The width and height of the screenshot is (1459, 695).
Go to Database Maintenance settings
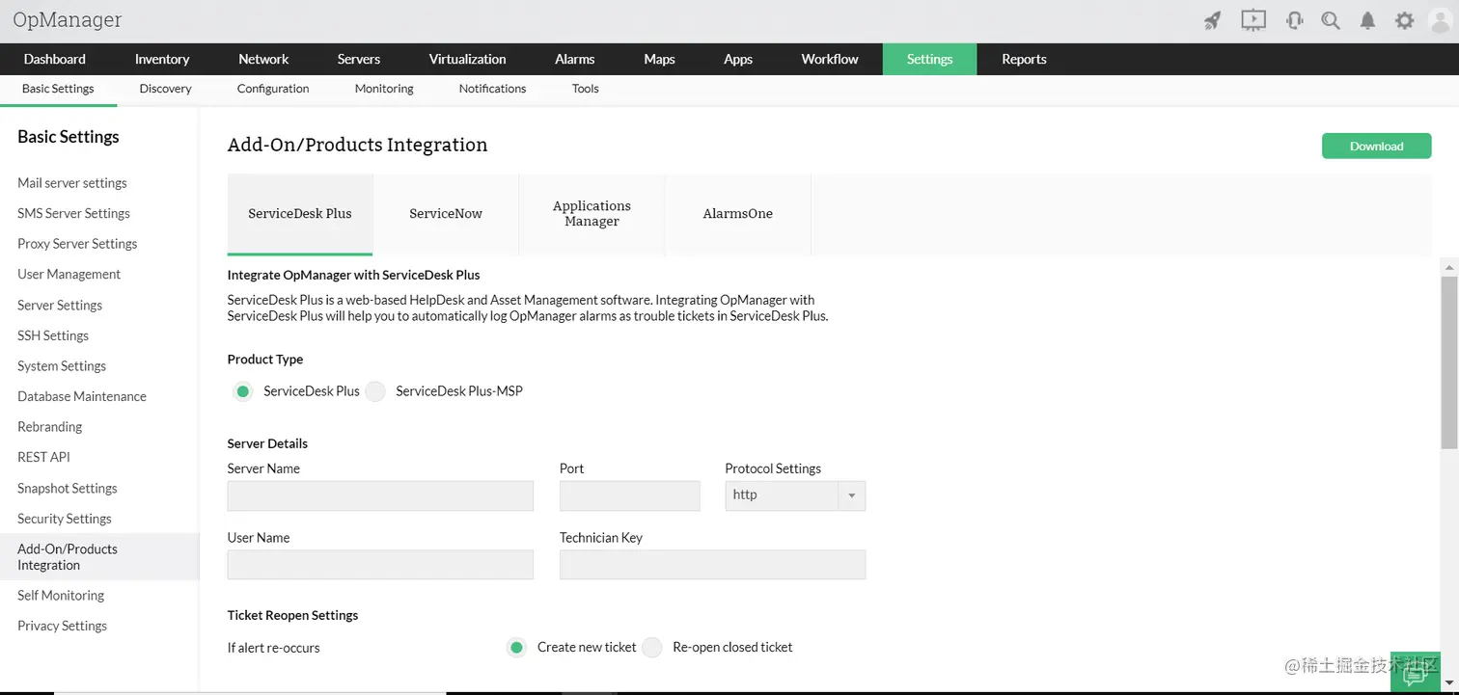(x=82, y=396)
